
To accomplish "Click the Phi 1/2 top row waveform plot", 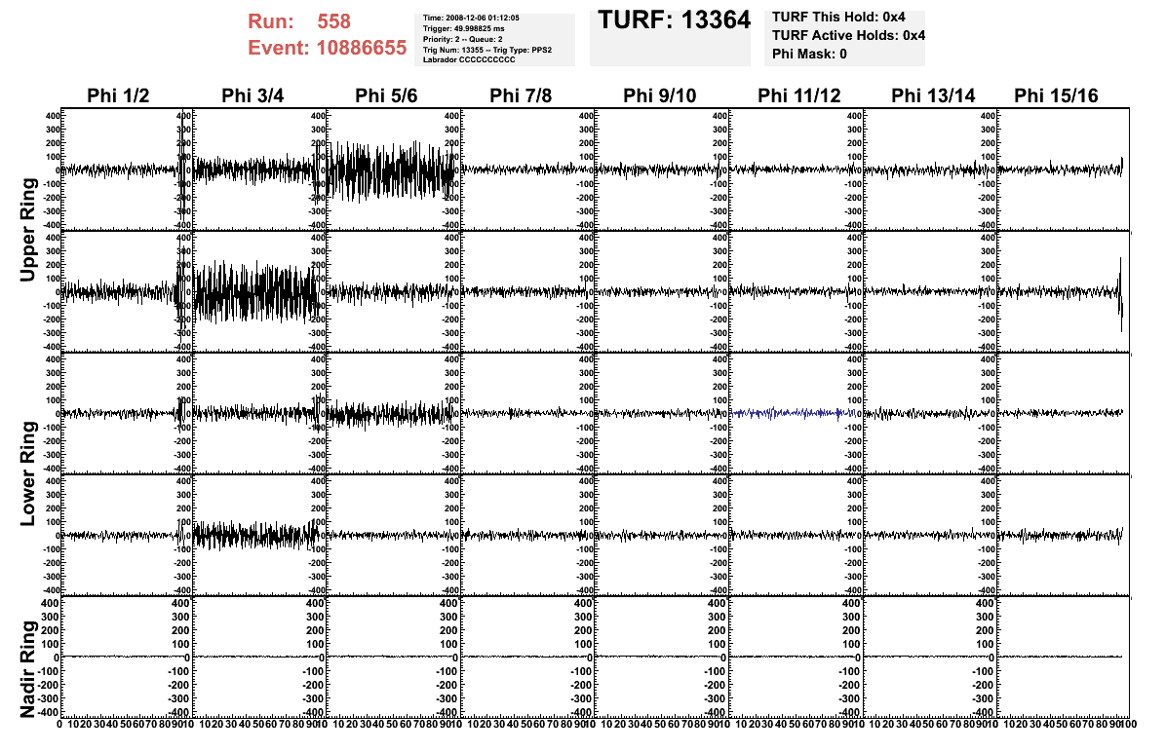I will 127,170.
